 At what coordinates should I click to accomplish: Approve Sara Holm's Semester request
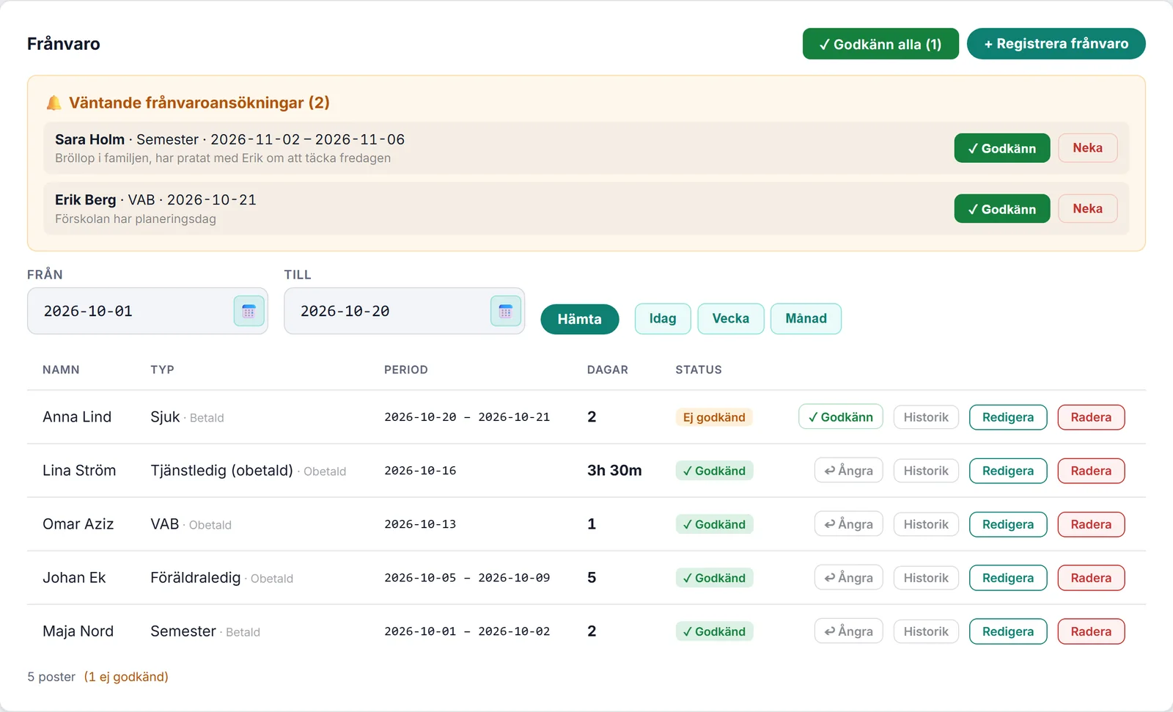1001,148
